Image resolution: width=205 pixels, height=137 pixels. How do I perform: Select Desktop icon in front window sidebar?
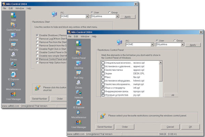79,63
